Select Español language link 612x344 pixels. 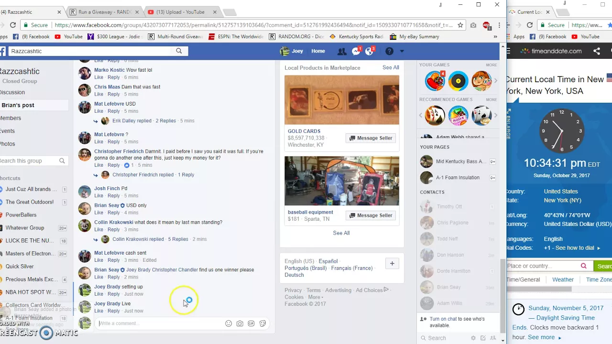[328, 261]
